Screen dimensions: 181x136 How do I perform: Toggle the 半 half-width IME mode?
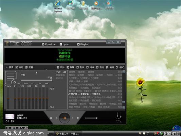19,128
